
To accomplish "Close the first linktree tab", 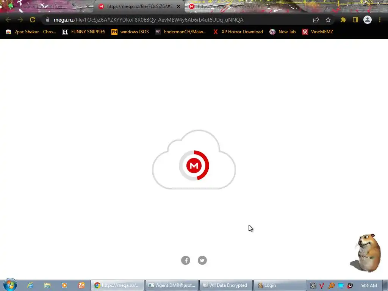I will tap(88, 6).
